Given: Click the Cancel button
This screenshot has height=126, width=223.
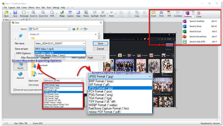Looking at the screenshot, I should (x=100, y=49).
